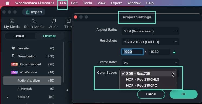Click the (25) count beside Audio Visualizer

51,80
